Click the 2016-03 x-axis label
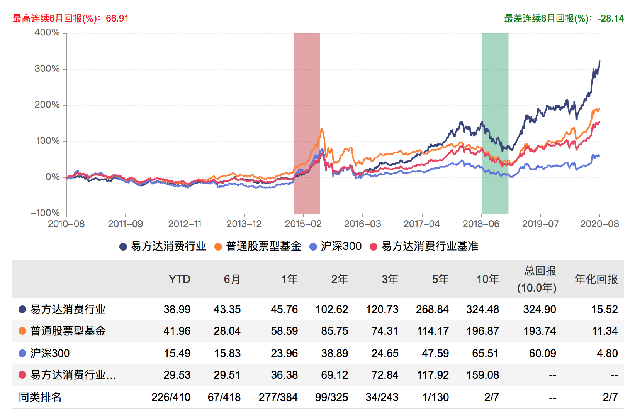Screen dimensions: 635x418 (x=362, y=224)
